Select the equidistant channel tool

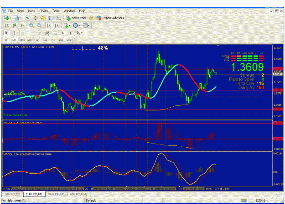point(47,33)
